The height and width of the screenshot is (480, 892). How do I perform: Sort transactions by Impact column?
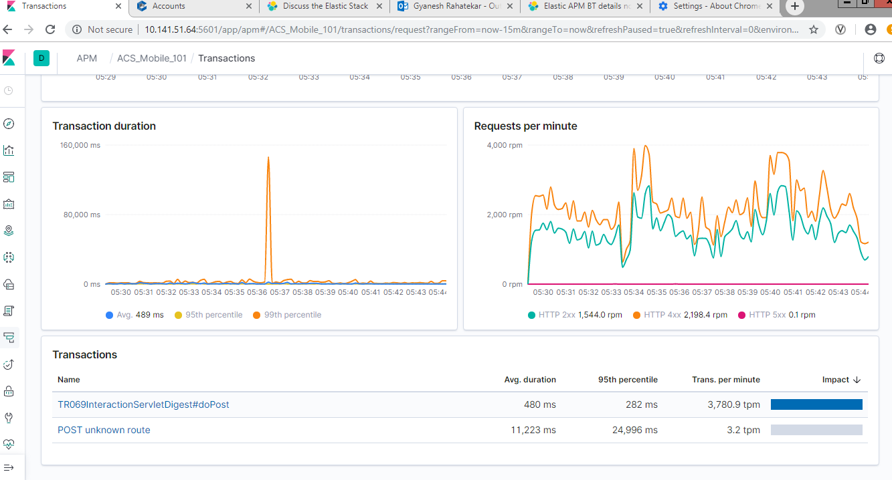841,380
